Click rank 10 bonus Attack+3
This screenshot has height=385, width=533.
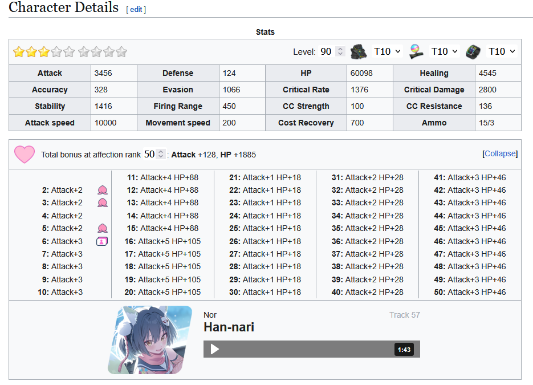click(60, 292)
